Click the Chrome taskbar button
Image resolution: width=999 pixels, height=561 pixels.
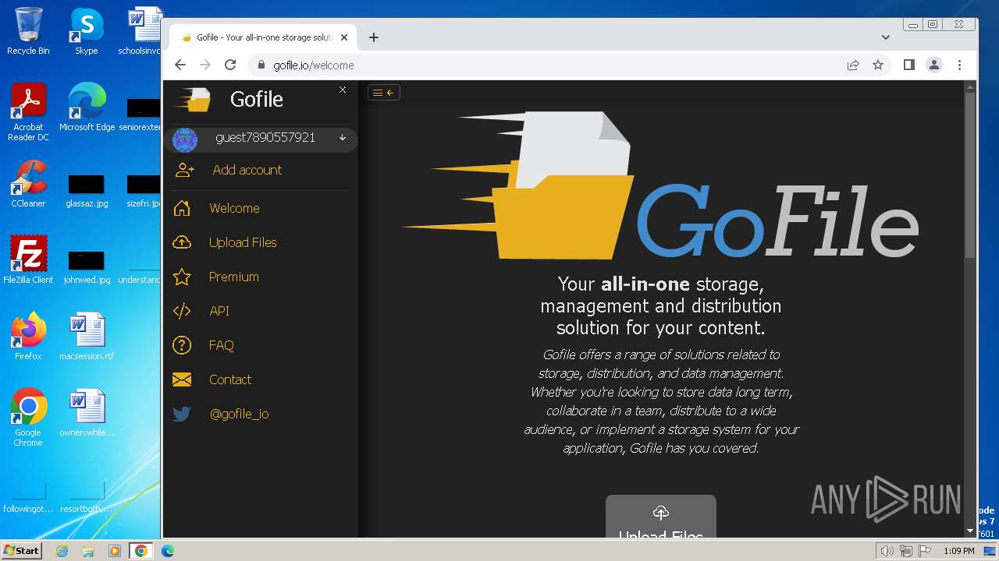coord(141,551)
